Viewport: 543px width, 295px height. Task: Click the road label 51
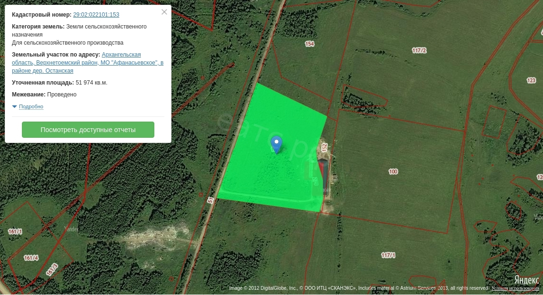click(210, 200)
